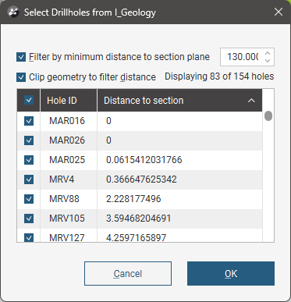The height and width of the screenshot is (302, 291).
Task: Click the sort arrow in Distance header
Action: tap(251, 101)
